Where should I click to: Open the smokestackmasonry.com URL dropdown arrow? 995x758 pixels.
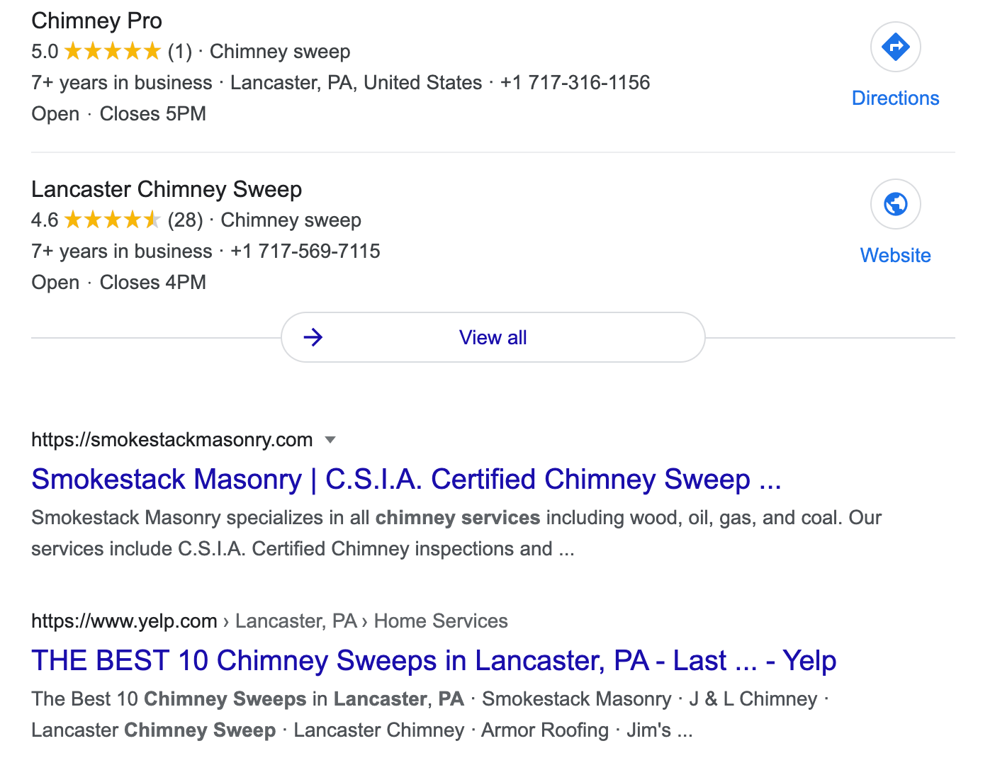[x=330, y=440]
